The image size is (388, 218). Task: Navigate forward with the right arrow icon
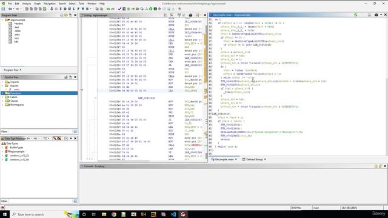(x=17, y=9)
